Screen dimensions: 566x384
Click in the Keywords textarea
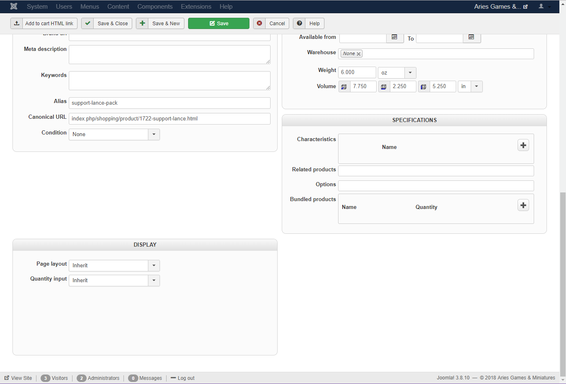[x=169, y=81]
